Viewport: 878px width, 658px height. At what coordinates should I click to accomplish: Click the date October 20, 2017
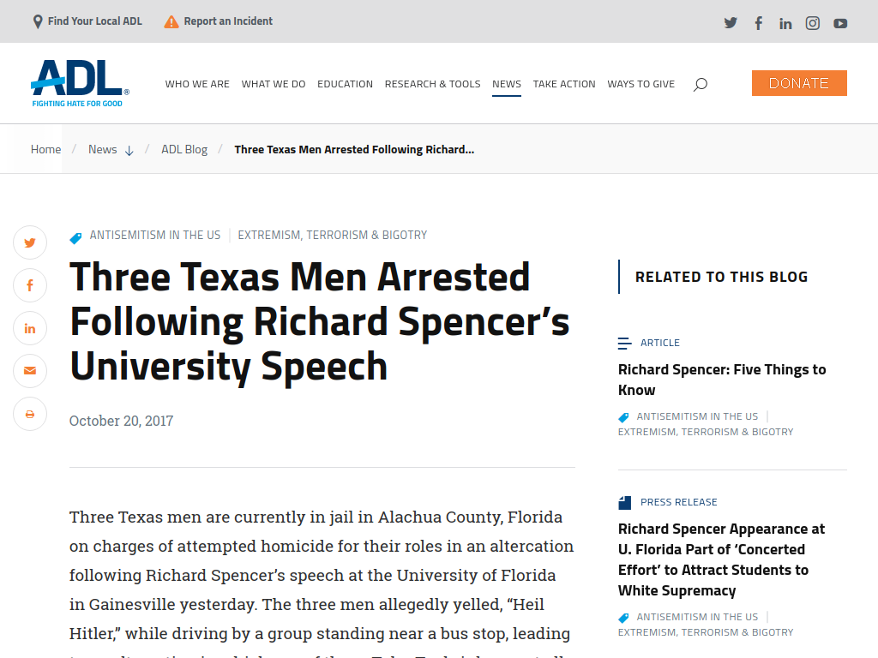(x=121, y=421)
